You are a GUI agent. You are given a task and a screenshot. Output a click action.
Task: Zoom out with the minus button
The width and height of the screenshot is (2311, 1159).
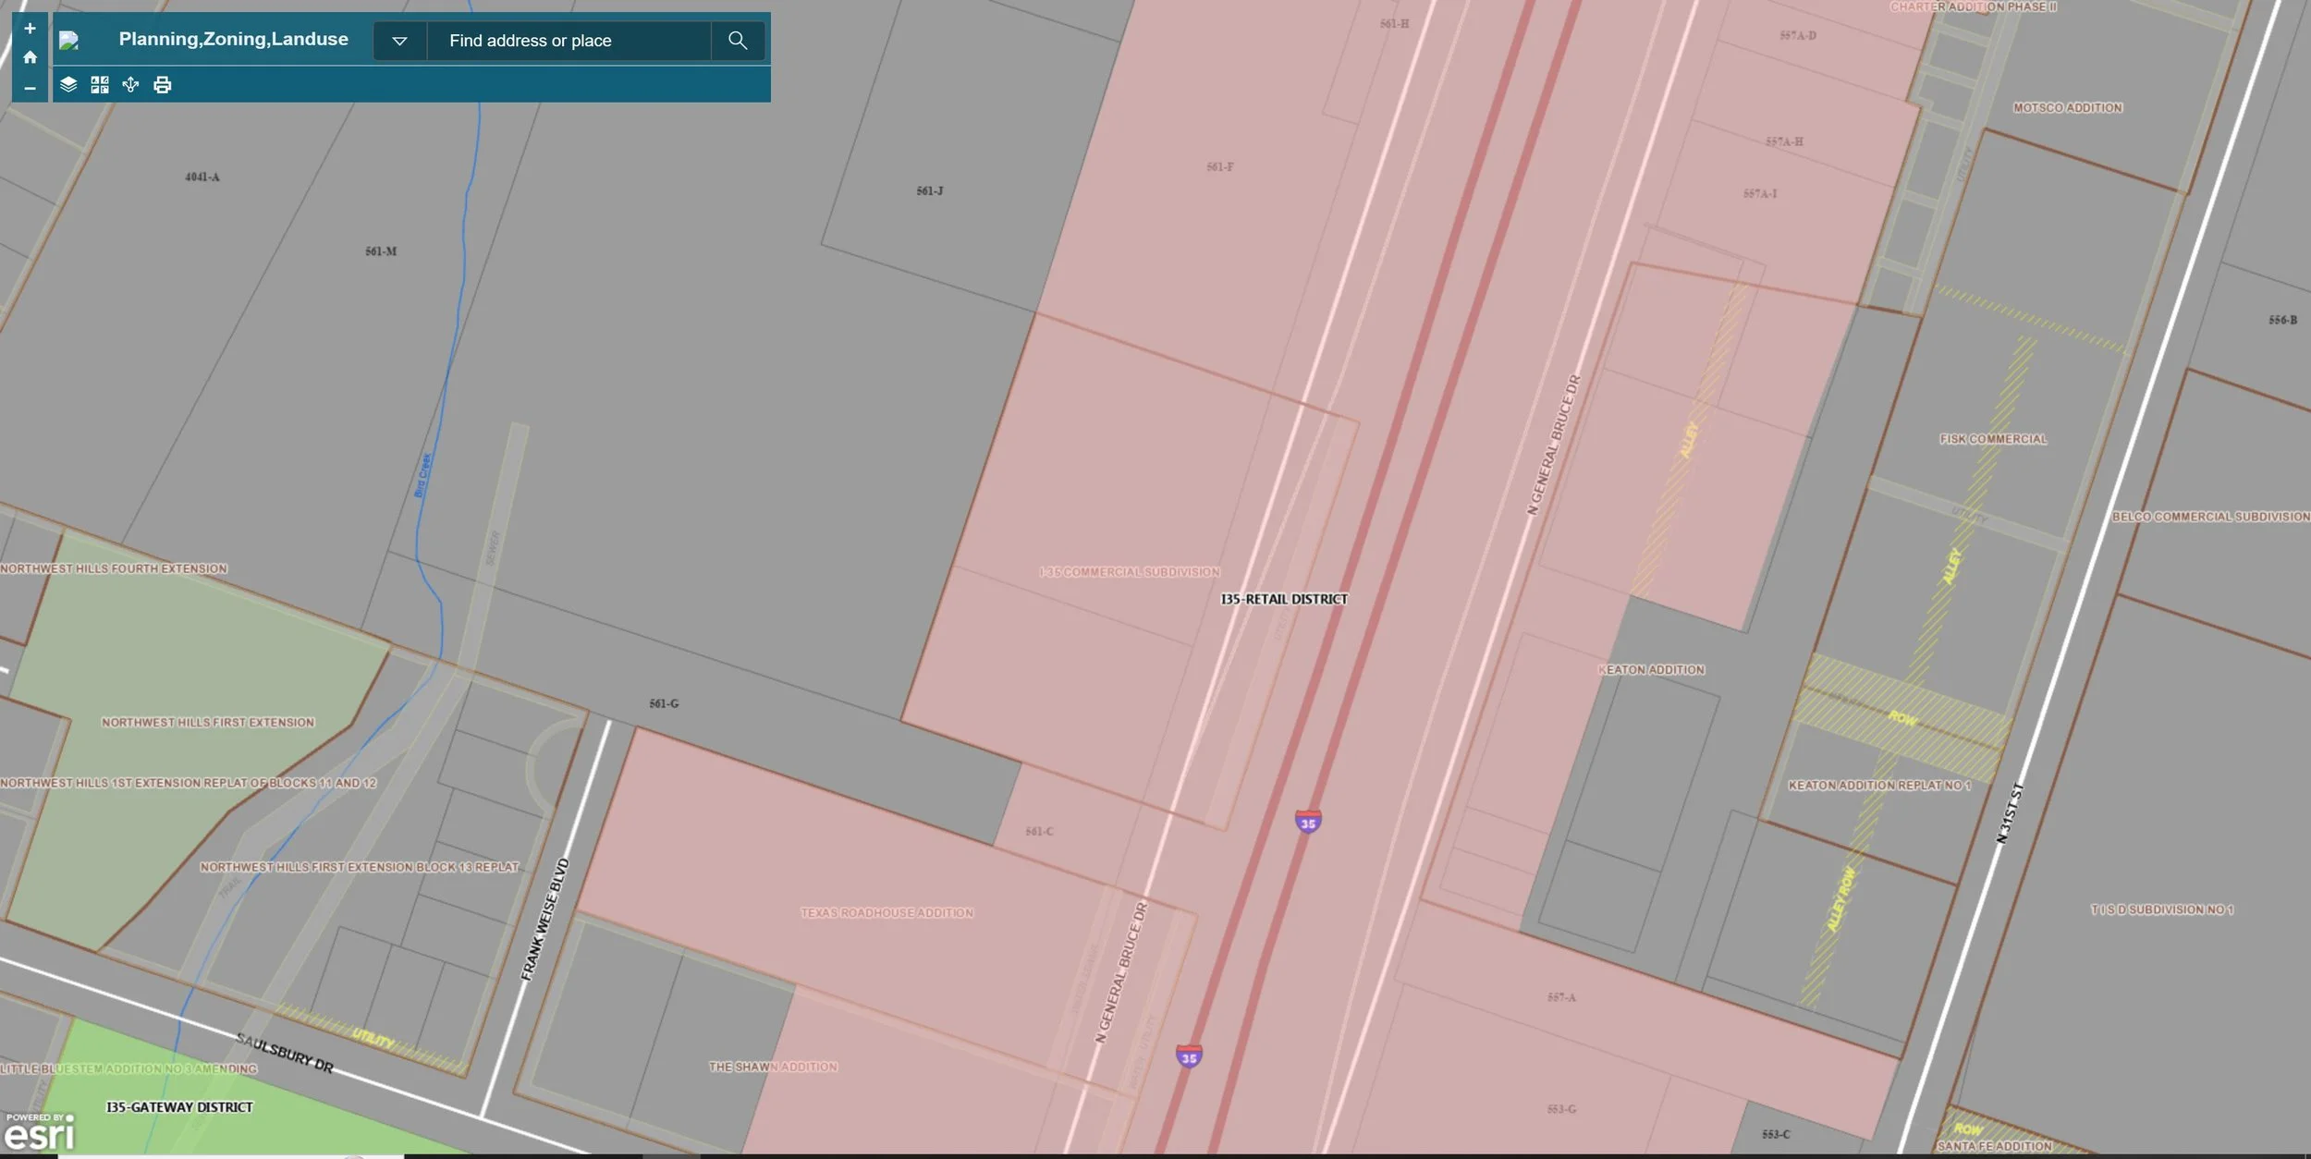tap(30, 88)
